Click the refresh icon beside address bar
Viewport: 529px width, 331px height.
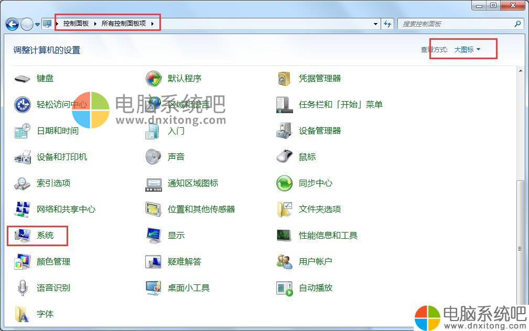(x=388, y=24)
